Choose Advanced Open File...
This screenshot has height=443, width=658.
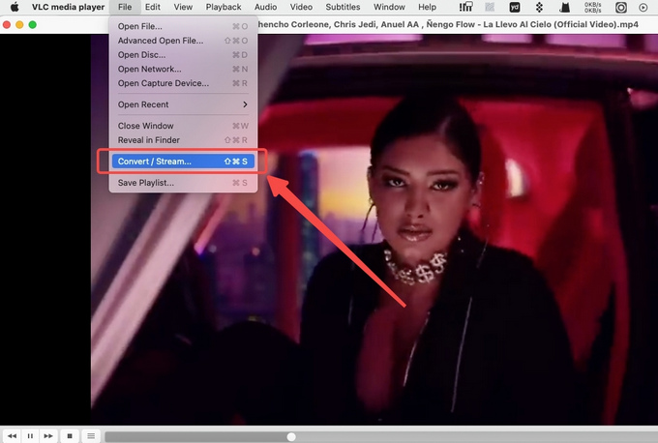click(x=183, y=41)
